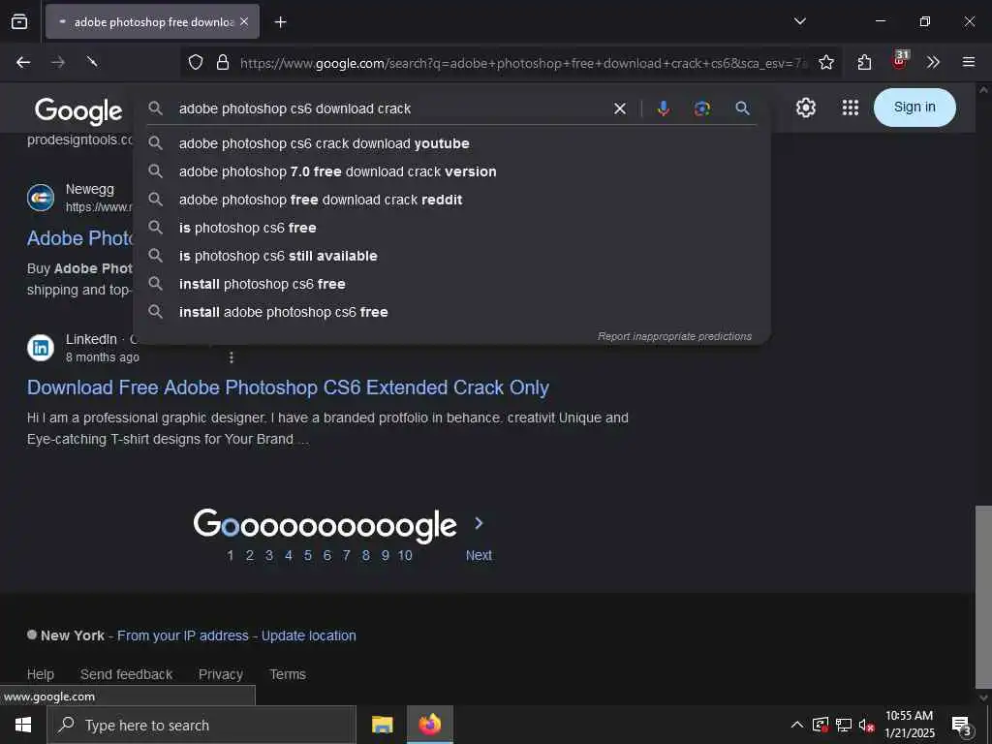The width and height of the screenshot is (992, 744).
Task: Expand more tools overflow chevron
Action: pos(933,62)
